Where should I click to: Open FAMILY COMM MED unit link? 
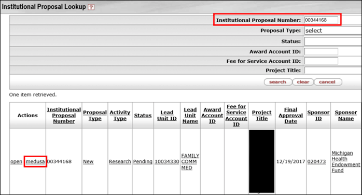190,161
